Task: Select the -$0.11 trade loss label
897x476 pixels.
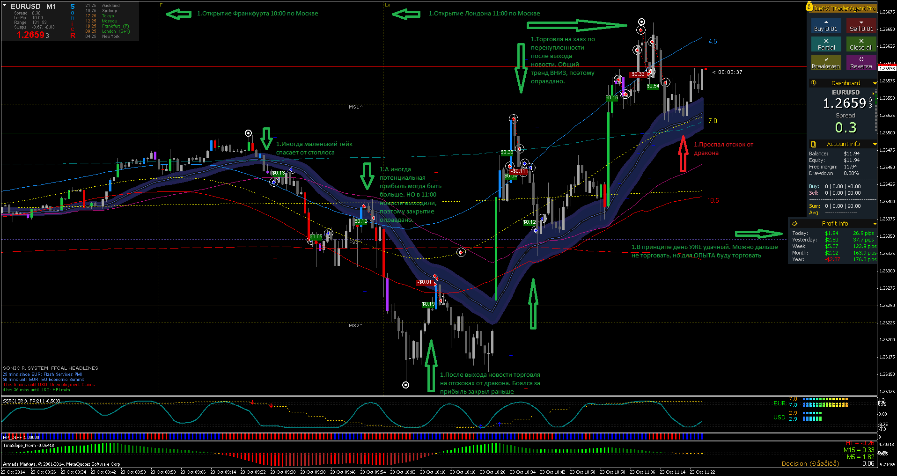Action: [x=518, y=171]
